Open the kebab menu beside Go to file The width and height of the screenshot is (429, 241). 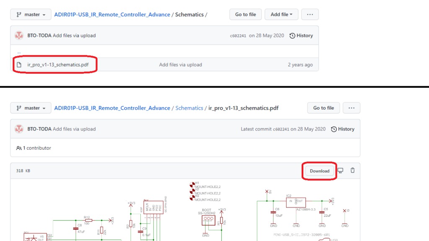351,108
